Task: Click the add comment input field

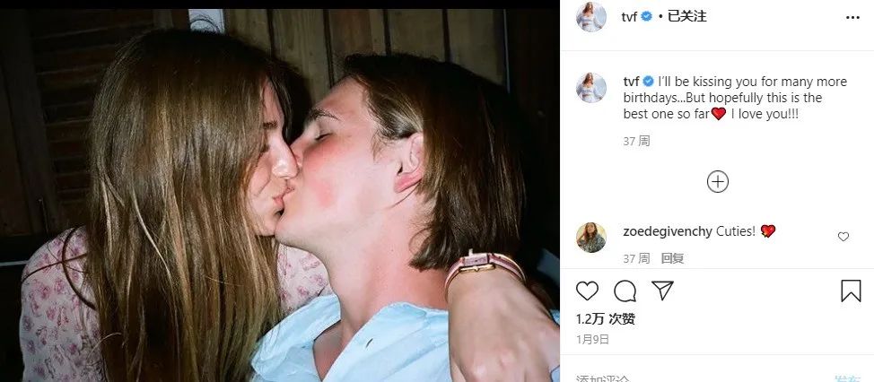Action: [696, 378]
